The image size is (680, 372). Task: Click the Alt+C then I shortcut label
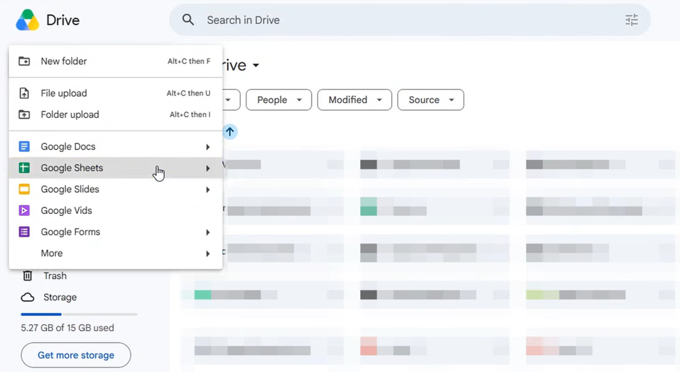(x=190, y=115)
